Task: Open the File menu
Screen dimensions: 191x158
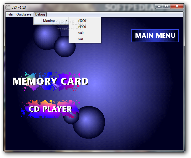Action: pyautogui.click(x=10, y=14)
